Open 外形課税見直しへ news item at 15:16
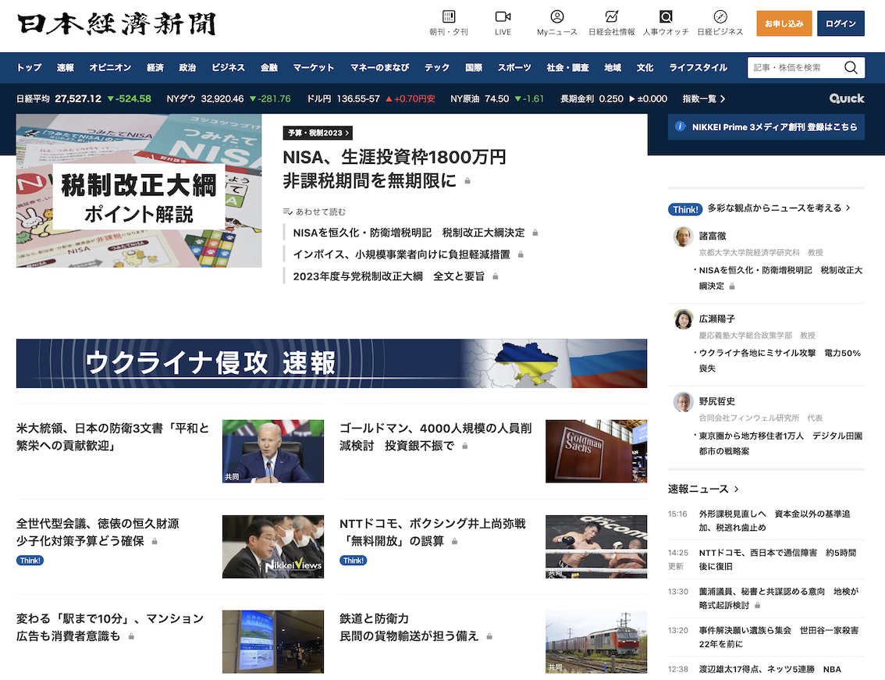Screen dimensions: 885x680 point(774,521)
